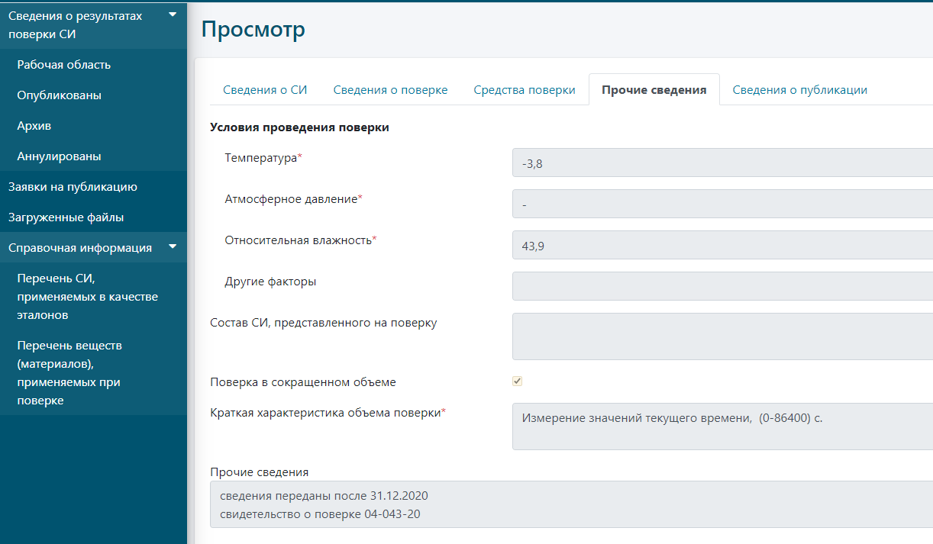This screenshot has height=544, width=933.
Task: Open Рабочая область in the sidebar
Action: [64, 65]
